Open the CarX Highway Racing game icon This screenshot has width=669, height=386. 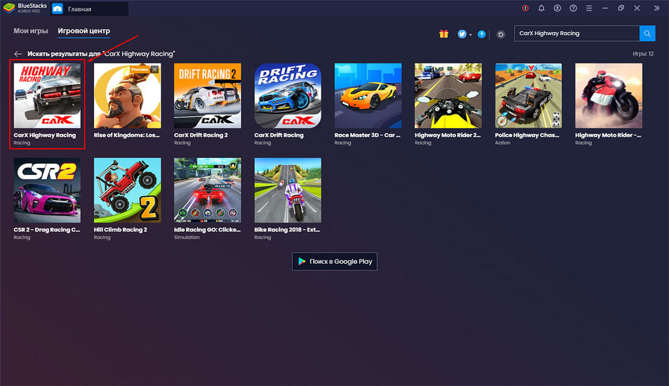pyautogui.click(x=47, y=95)
